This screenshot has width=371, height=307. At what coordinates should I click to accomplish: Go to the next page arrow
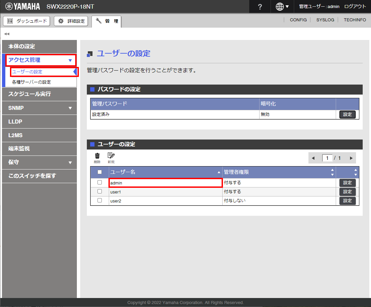point(351,158)
